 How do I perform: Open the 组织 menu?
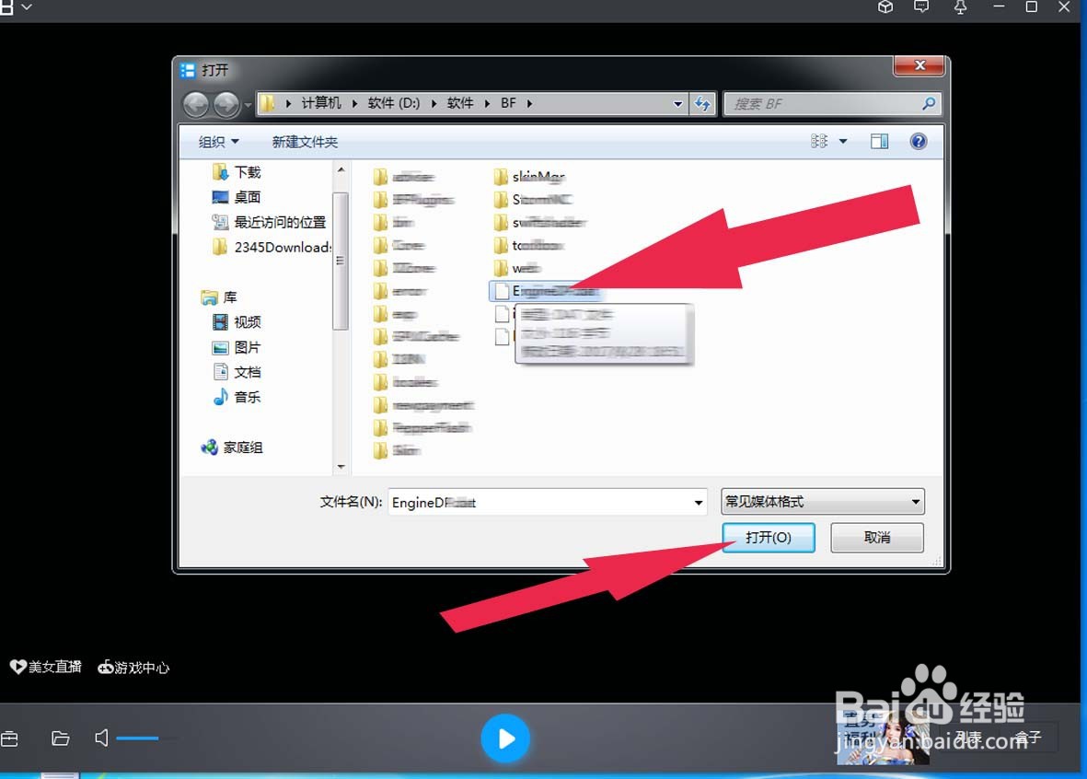(x=218, y=142)
